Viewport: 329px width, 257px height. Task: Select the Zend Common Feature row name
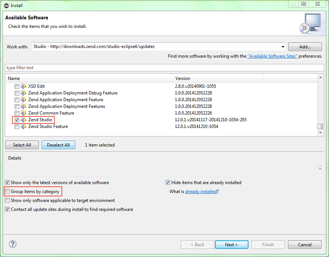[51, 113]
